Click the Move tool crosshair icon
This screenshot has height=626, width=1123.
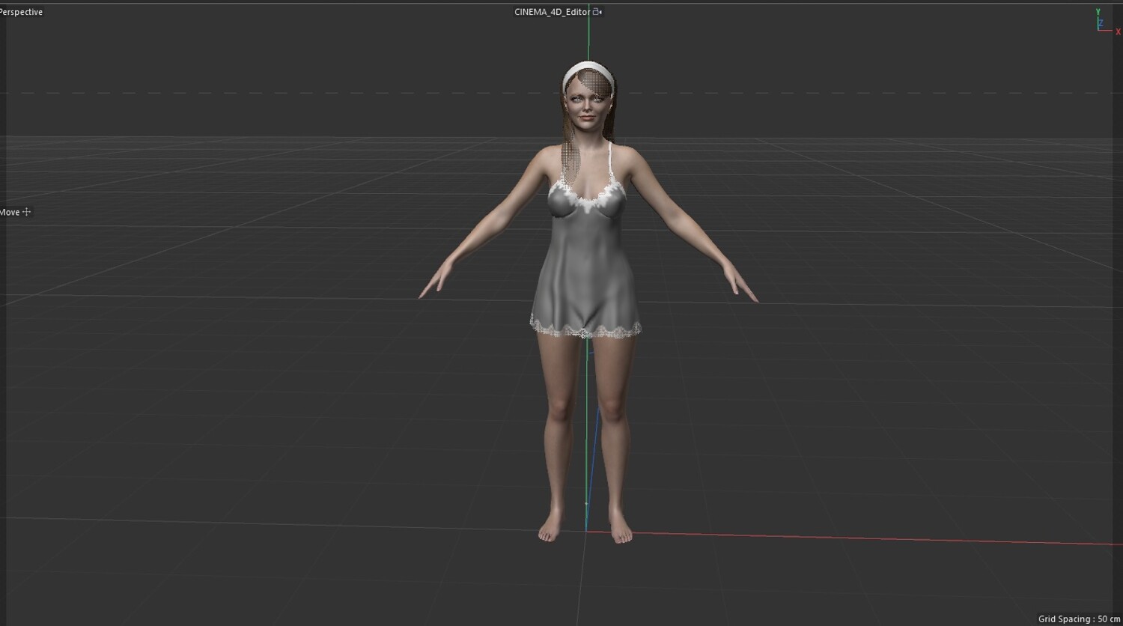coord(27,212)
